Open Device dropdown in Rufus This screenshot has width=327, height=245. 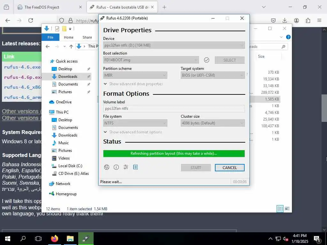coord(174,45)
